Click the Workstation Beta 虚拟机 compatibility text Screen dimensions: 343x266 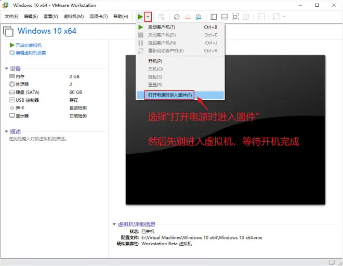167,244
